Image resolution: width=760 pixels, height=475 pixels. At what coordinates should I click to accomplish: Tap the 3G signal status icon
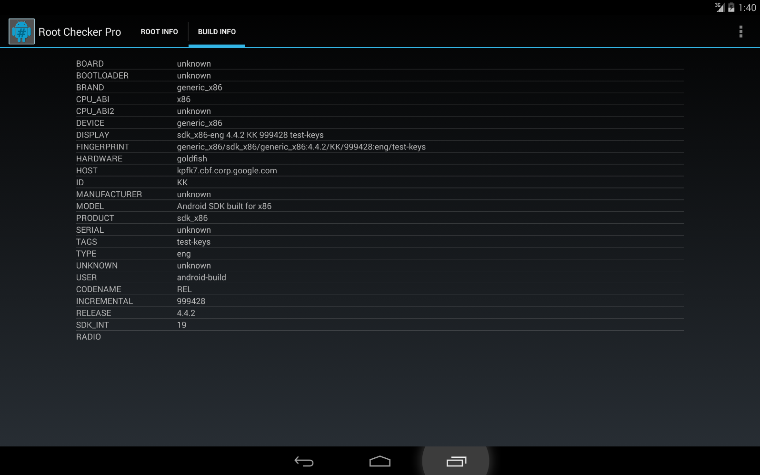pyautogui.click(x=720, y=7)
